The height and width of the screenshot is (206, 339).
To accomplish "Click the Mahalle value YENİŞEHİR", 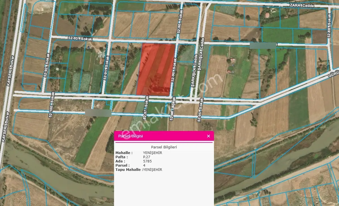I will [x=153, y=153].
